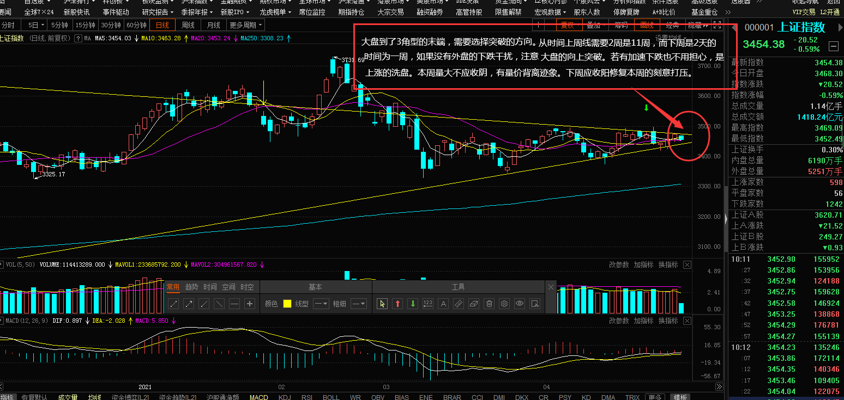Switch to the 时间 drawing tab
The image size is (844, 400).
point(210,287)
